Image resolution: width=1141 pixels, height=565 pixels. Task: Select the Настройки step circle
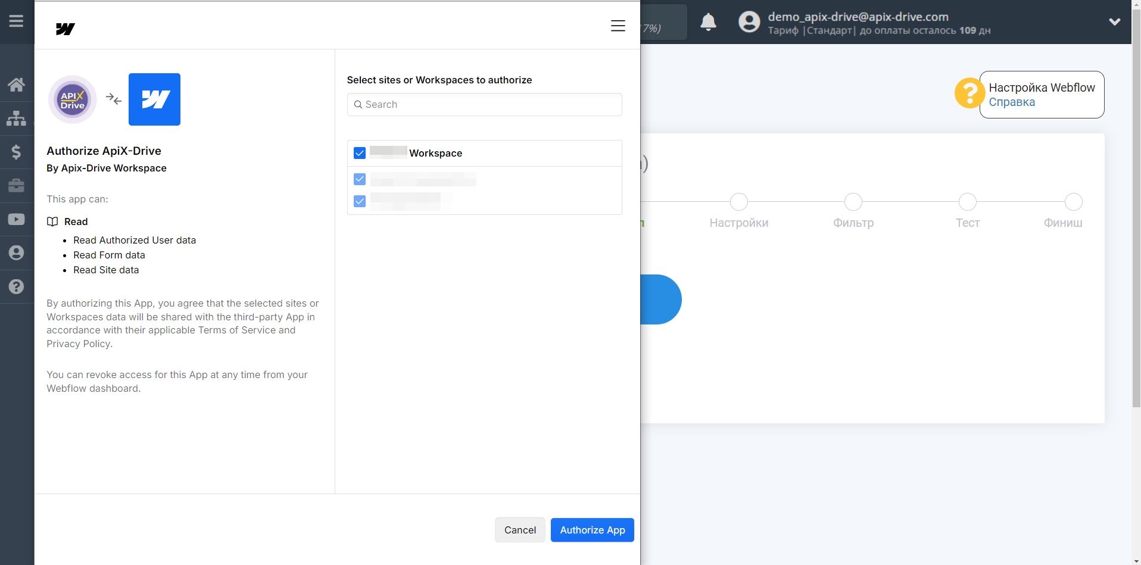click(739, 202)
